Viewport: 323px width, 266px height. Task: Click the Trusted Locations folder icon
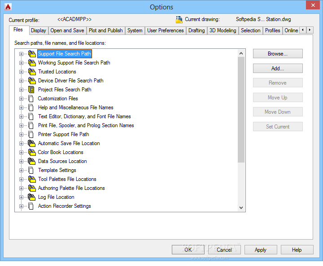pos(32,72)
